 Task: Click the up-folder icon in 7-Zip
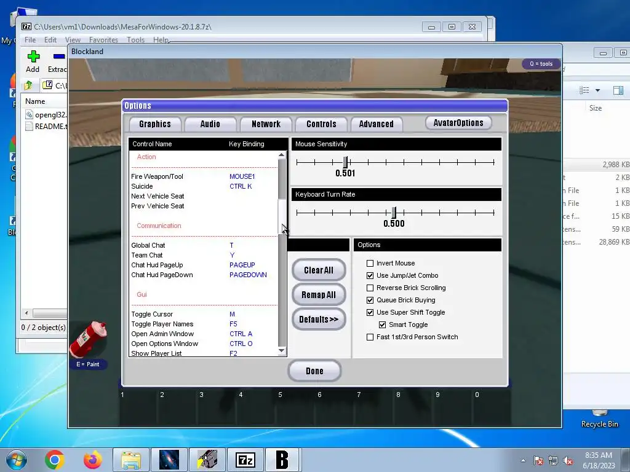[28, 85]
